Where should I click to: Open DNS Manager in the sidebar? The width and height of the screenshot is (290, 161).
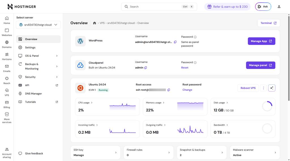tap(38, 94)
